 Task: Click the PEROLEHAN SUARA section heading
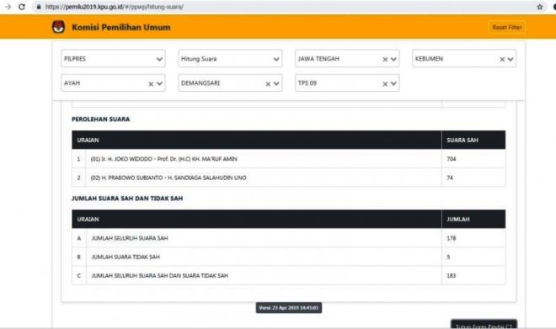pos(101,119)
